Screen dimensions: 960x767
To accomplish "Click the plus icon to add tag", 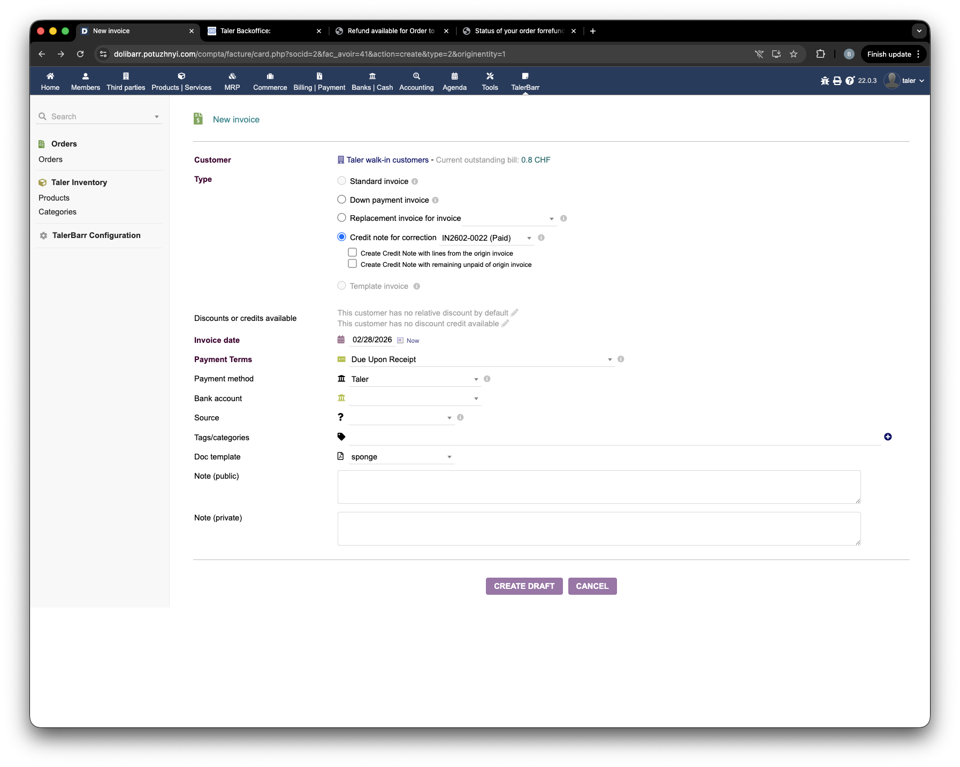I will (x=888, y=437).
